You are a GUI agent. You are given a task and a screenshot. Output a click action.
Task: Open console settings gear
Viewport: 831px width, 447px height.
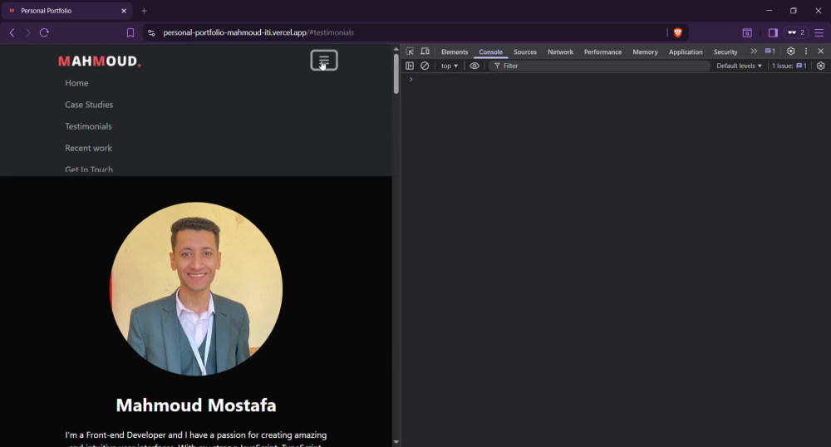pyautogui.click(x=821, y=66)
